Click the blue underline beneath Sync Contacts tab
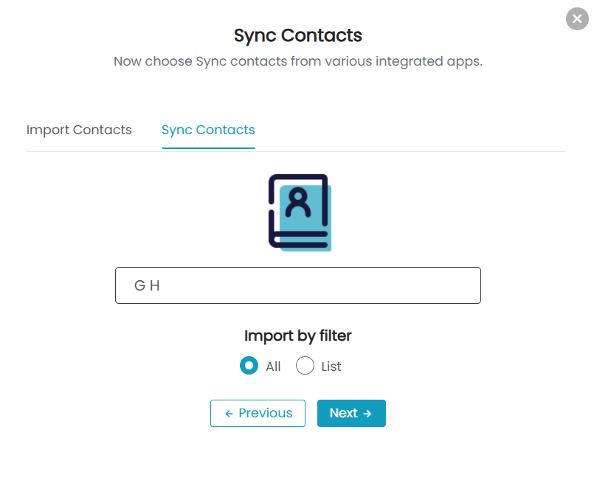Screen dimensions: 594x483 point(208,148)
